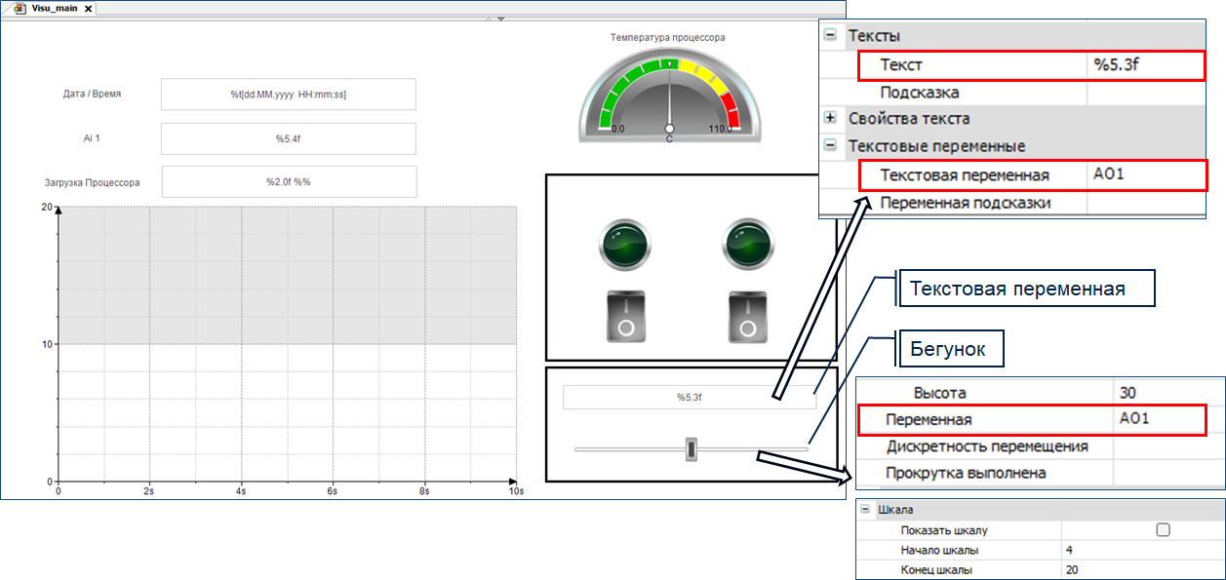This screenshot has width=1226, height=580.
Task: Select the temperature gauge needle hub
Action: [x=669, y=130]
